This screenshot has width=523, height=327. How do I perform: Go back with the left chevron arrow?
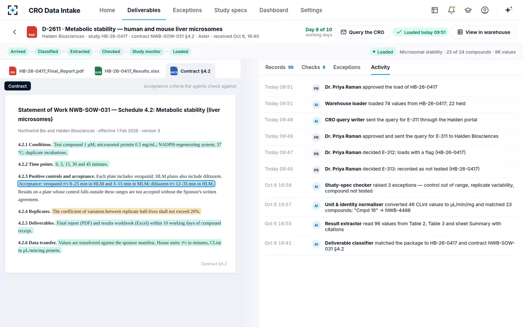coord(15,32)
